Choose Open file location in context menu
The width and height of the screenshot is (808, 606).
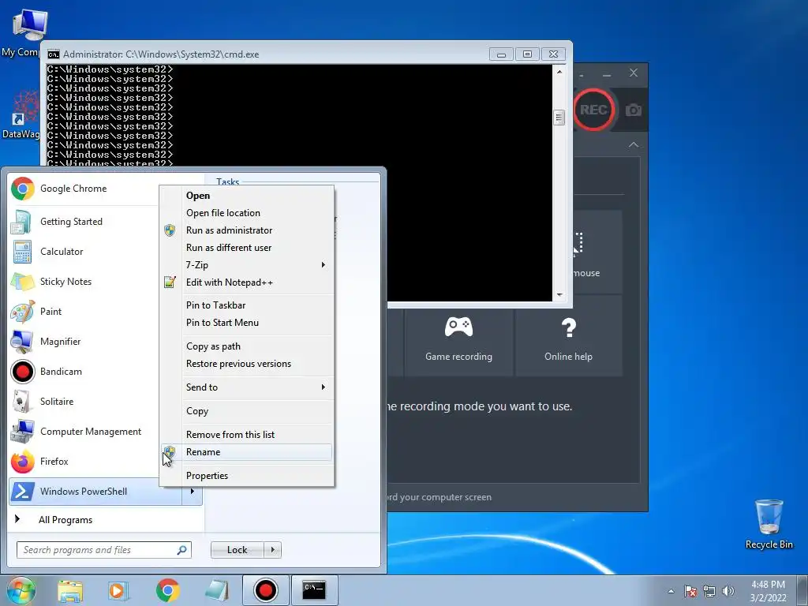[246, 213]
